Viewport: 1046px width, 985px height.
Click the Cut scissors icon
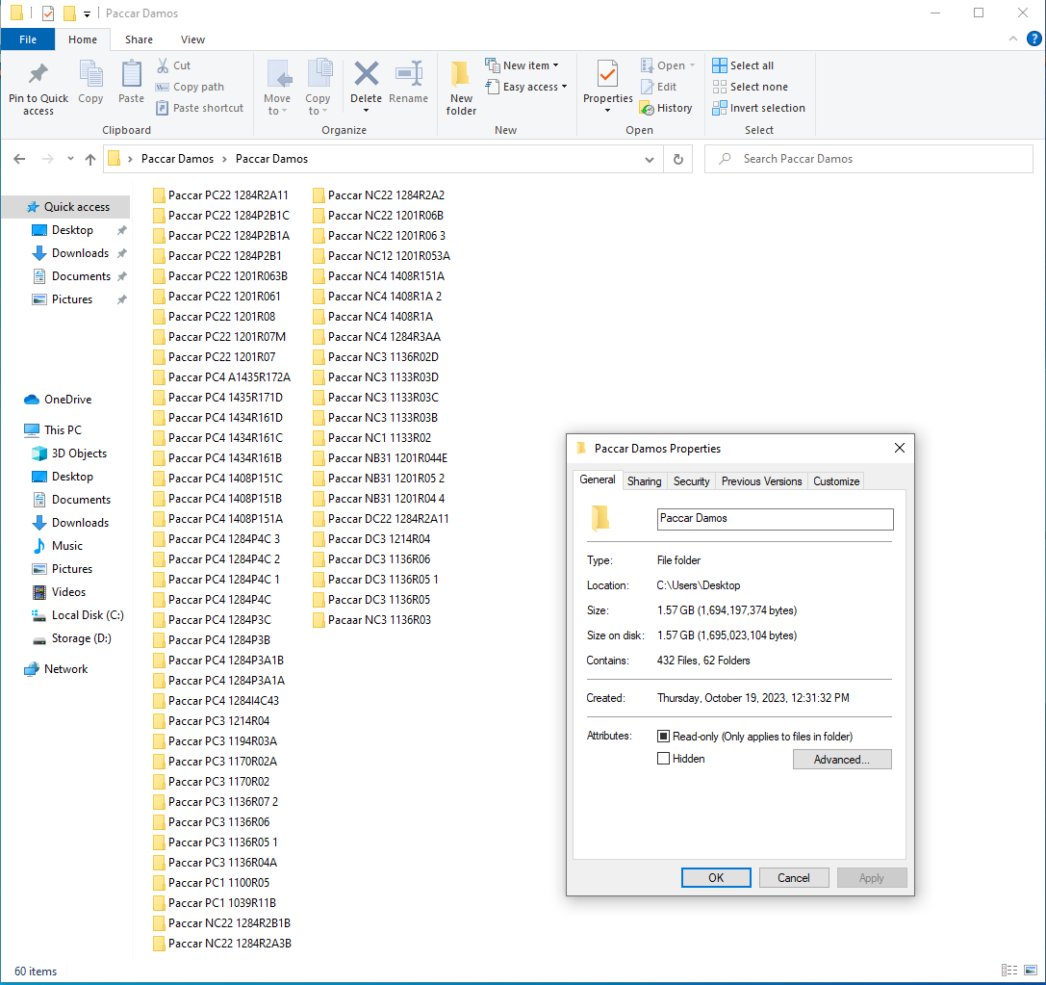point(163,65)
